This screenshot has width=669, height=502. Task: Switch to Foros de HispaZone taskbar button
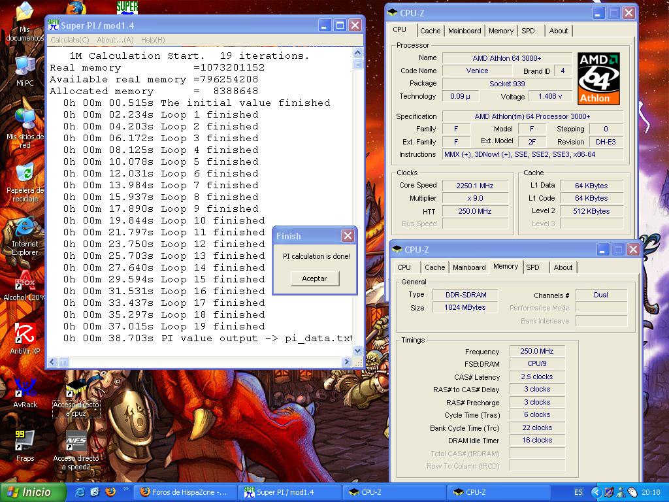pos(184,492)
